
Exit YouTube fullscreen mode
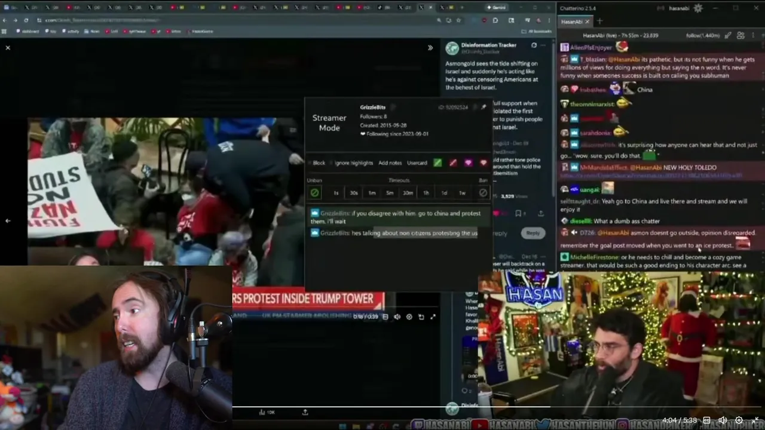tap(755, 420)
